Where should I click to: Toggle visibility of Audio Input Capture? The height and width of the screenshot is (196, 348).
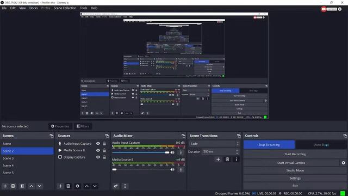click(x=98, y=144)
